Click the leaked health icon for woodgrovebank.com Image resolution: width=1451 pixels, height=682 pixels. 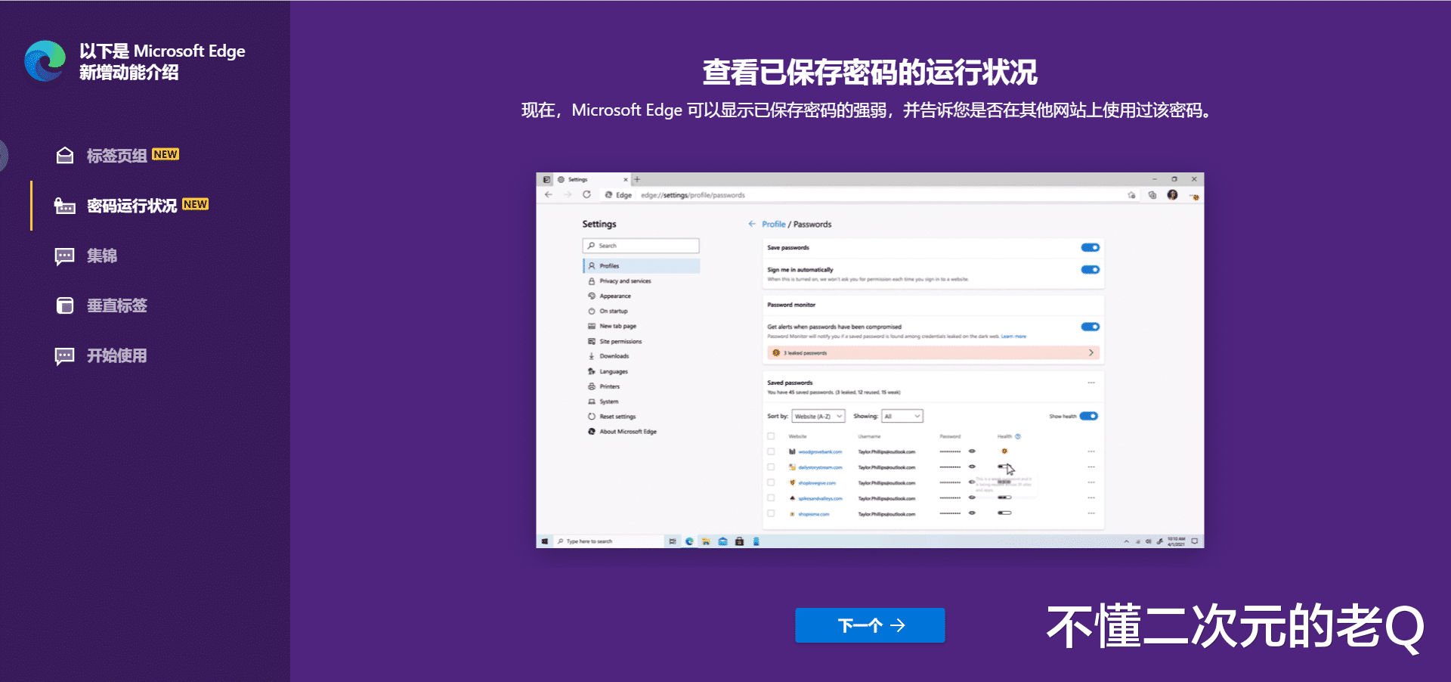tap(1004, 451)
